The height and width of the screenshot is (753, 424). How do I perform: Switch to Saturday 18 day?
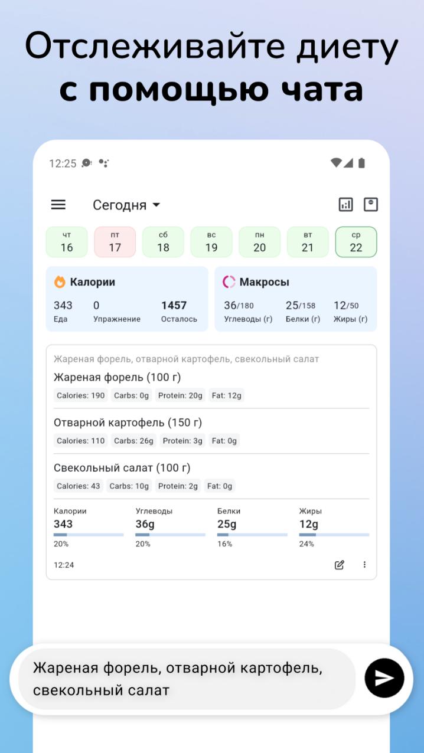163,242
